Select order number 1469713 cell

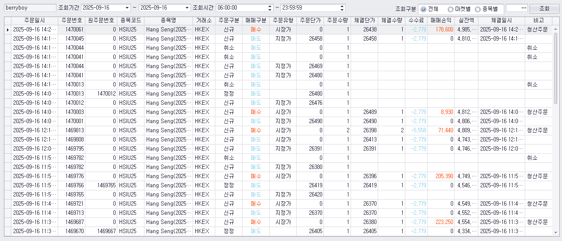click(72, 213)
